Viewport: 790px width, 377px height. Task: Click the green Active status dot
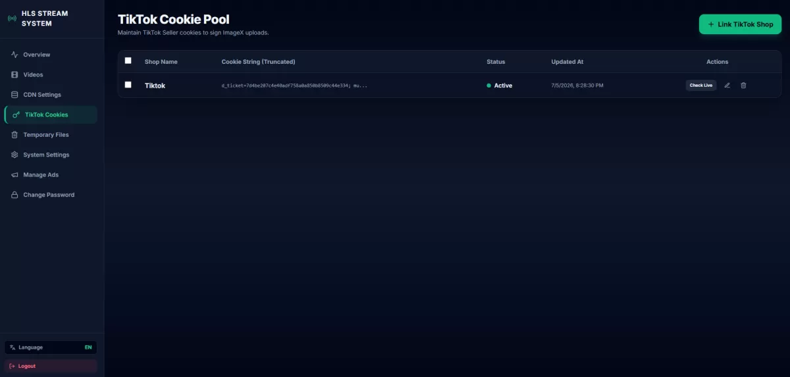click(x=488, y=86)
